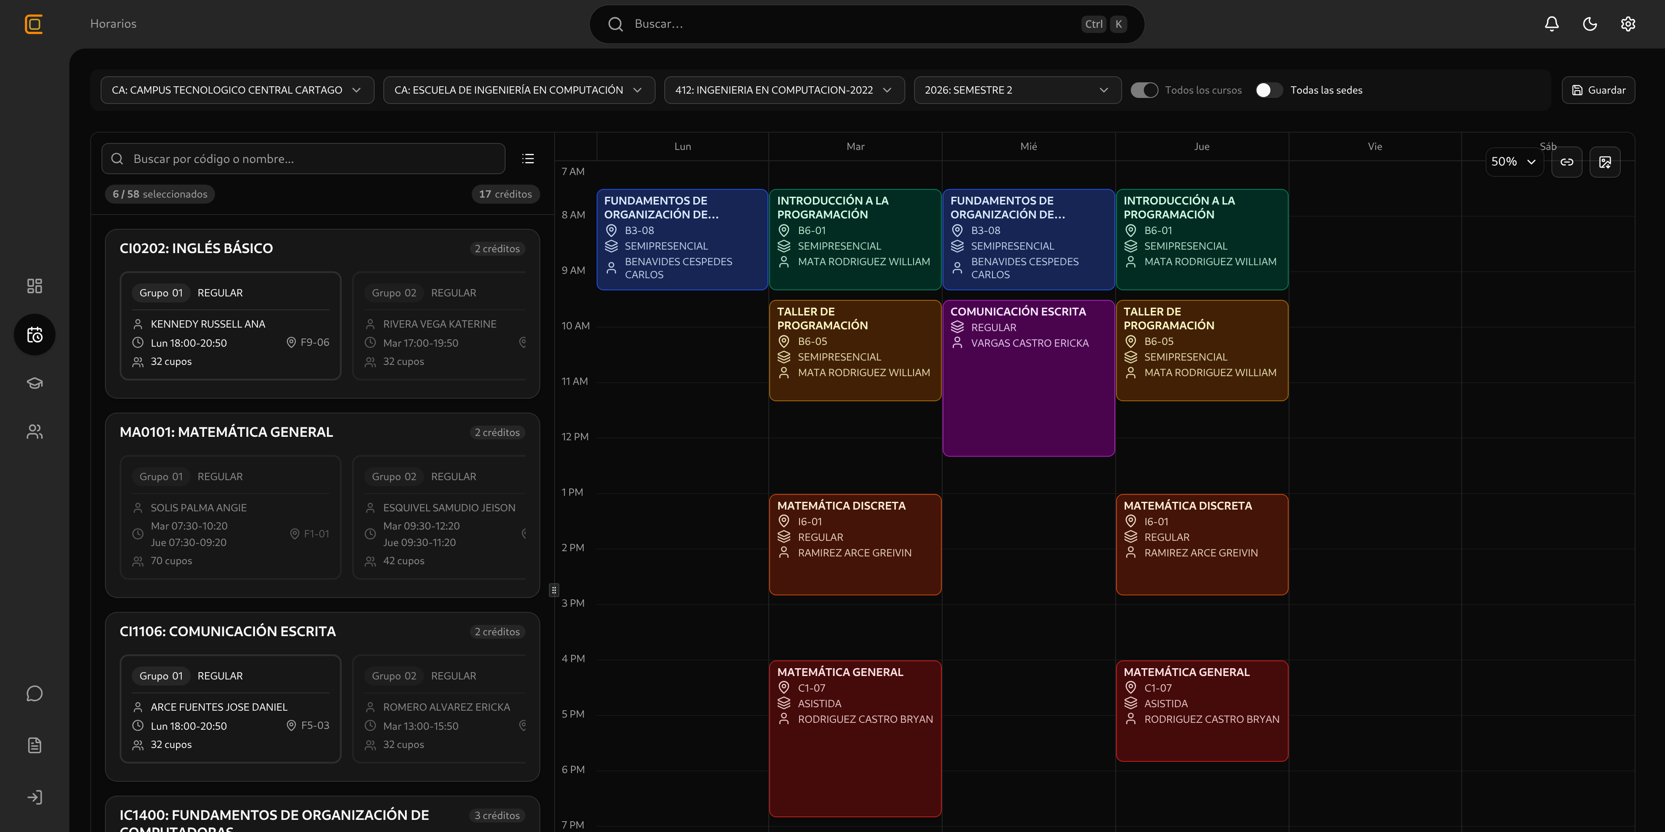Toggle the Todos los cursos switch
Viewport: 1665px width, 832px height.
click(1144, 90)
